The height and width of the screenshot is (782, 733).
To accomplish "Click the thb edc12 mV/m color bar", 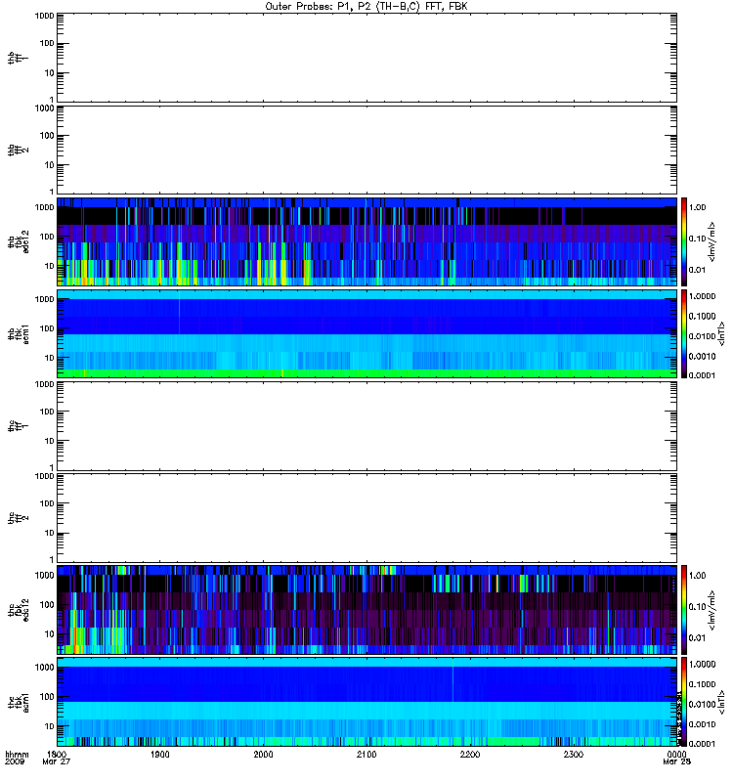I will [x=684, y=241].
